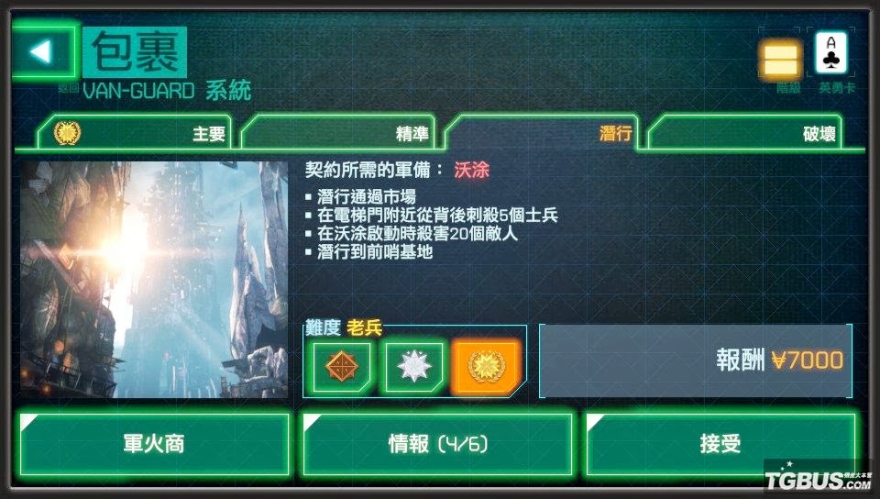Go back using the left arrow button
880x499 pixels.
tap(44, 51)
